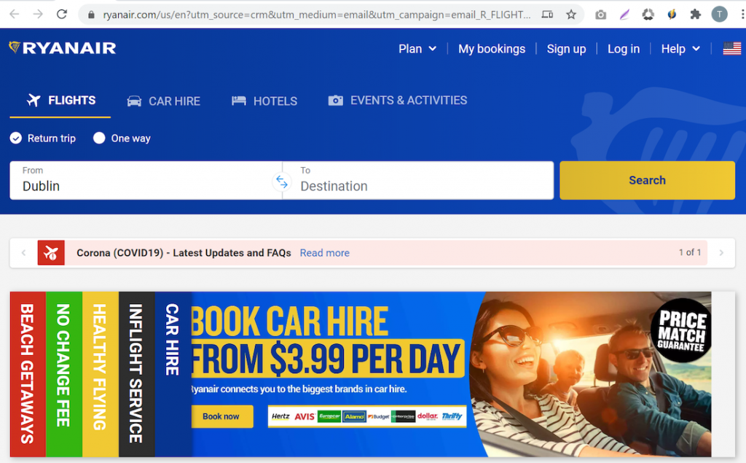Read more about COVID19 updates
Image resolution: width=746 pixels, height=463 pixels.
[324, 252]
